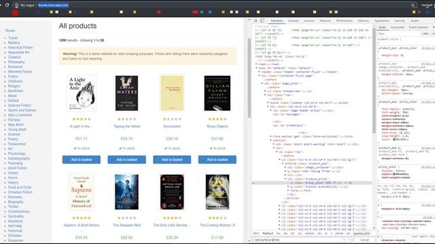Select the highlighted p price_color DOM line
This screenshot has width=435, height=244.
coord(312,183)
